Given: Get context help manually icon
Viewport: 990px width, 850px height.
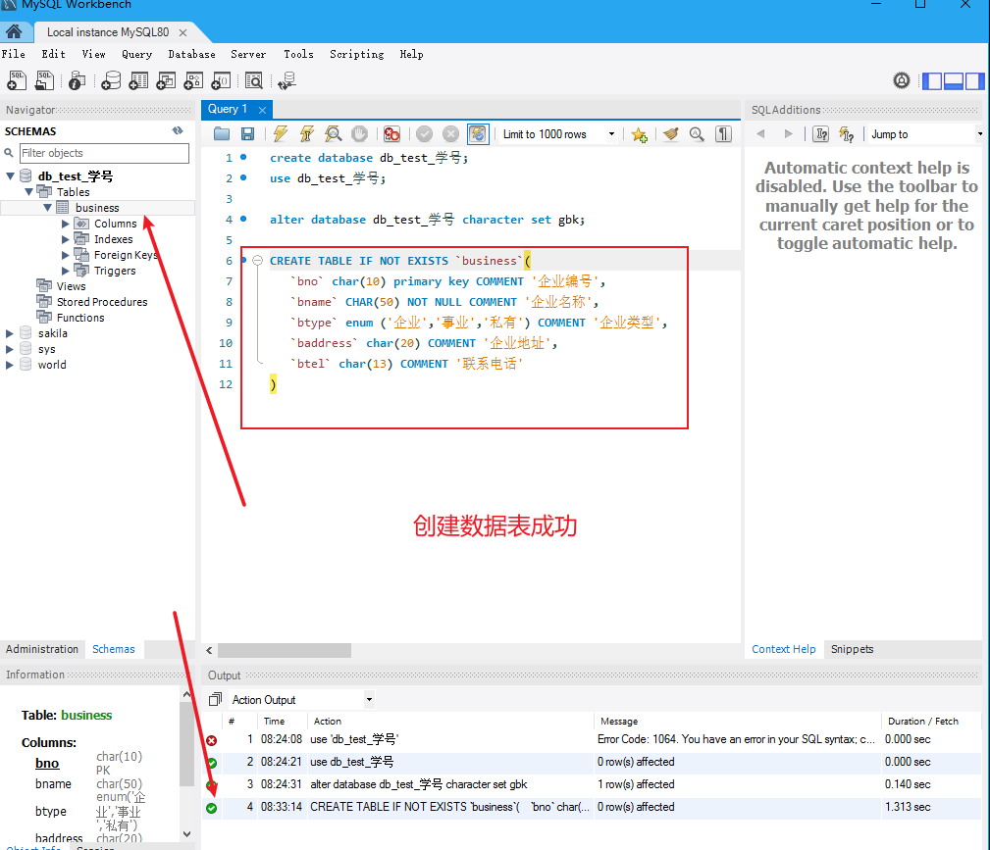Looking at the screenshot, I should coord(821,133).
